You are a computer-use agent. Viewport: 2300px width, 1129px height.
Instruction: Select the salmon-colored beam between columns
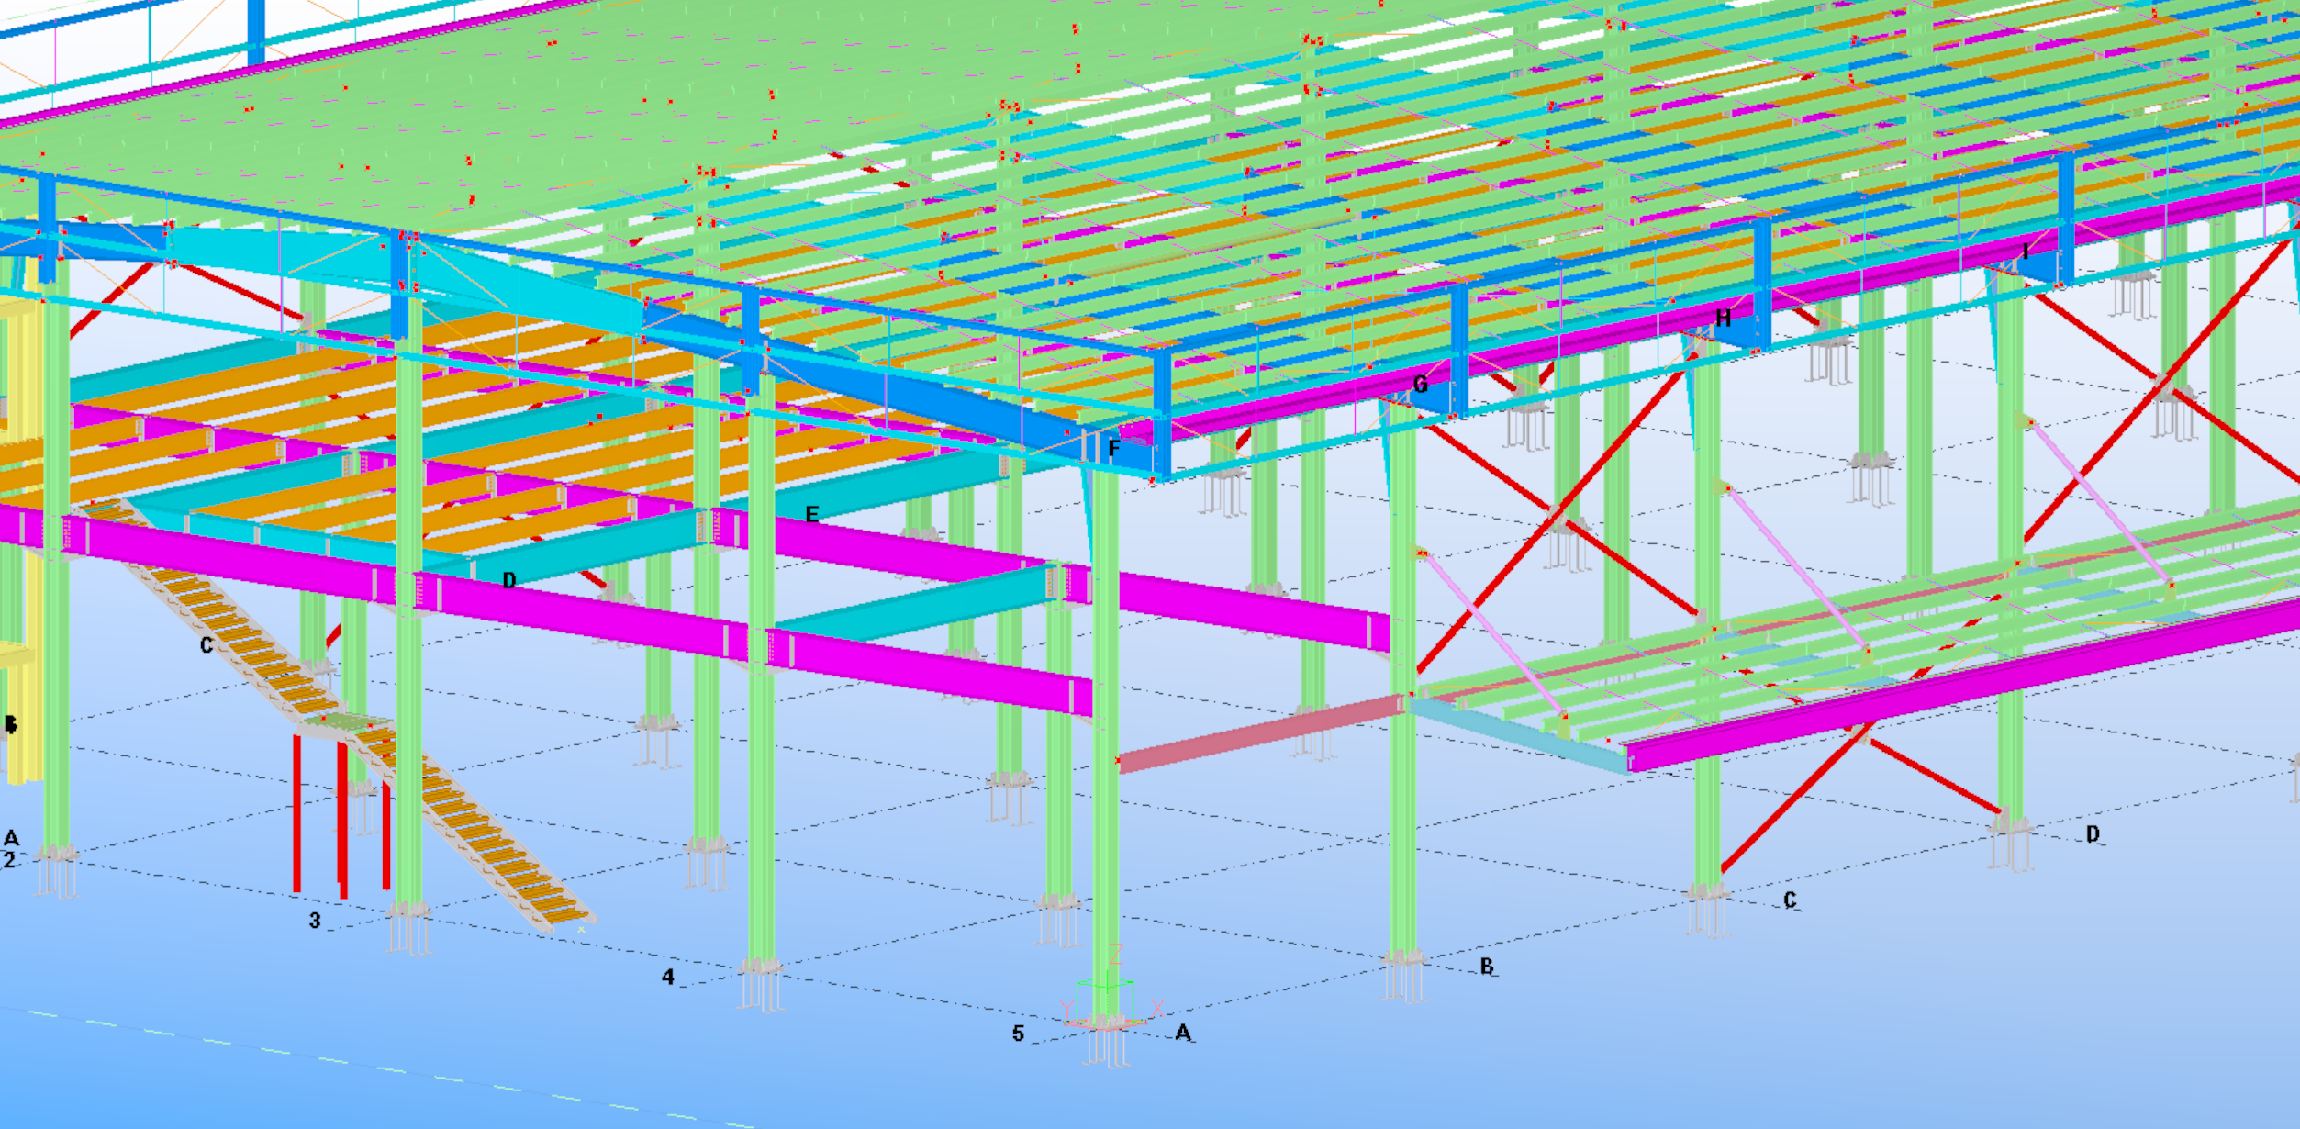click(x=1260, y=733)
